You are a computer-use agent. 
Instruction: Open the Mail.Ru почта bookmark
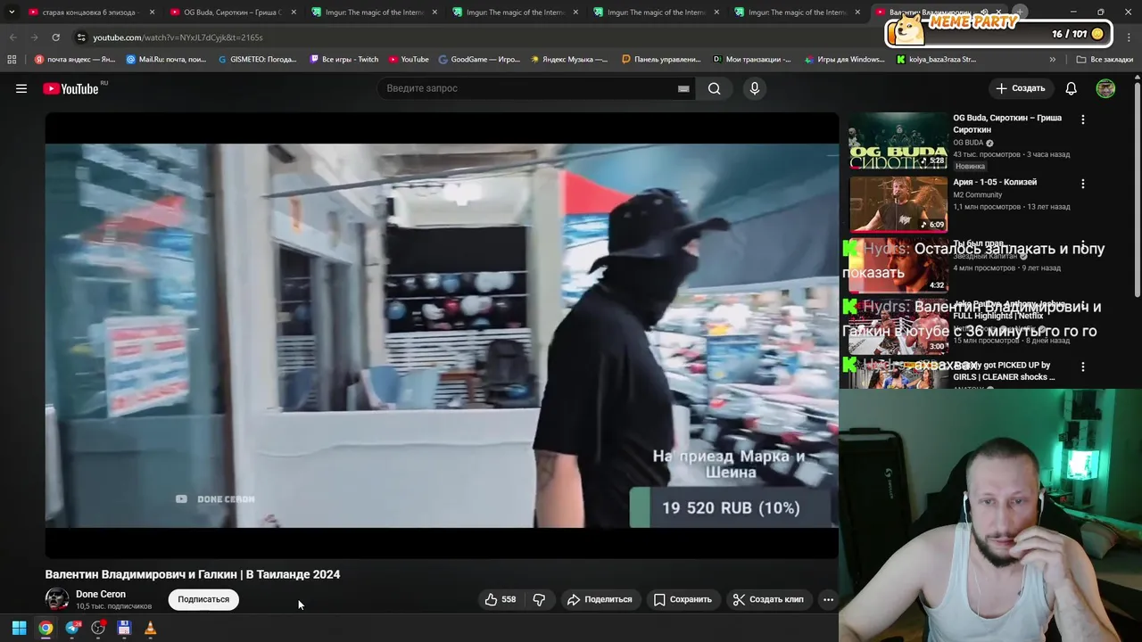(x=166, y=60)
